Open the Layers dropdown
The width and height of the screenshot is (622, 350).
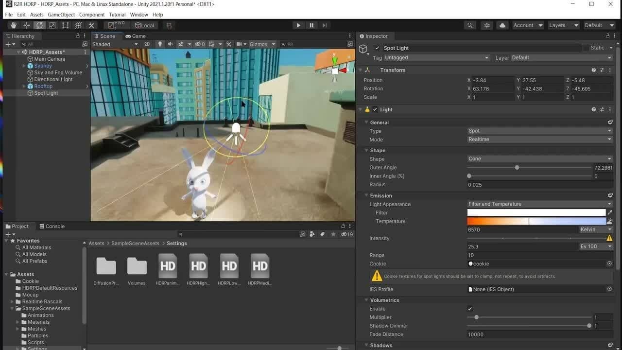tap(564, 25)
